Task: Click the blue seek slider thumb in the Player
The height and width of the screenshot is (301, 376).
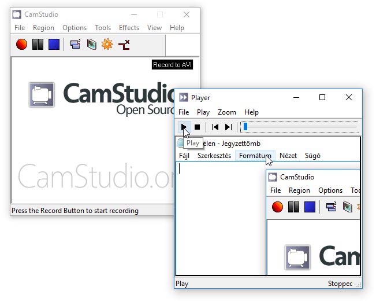Action: [x=245, y=126]
